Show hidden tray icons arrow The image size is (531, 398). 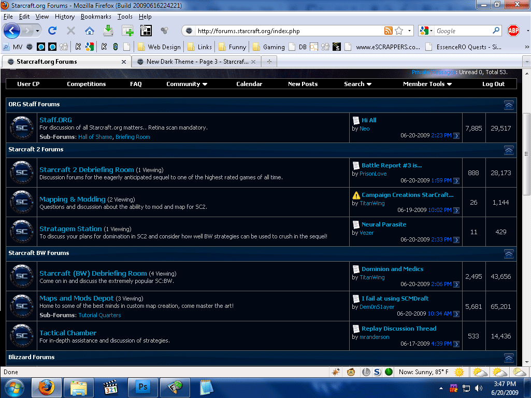tap(441, 388)
